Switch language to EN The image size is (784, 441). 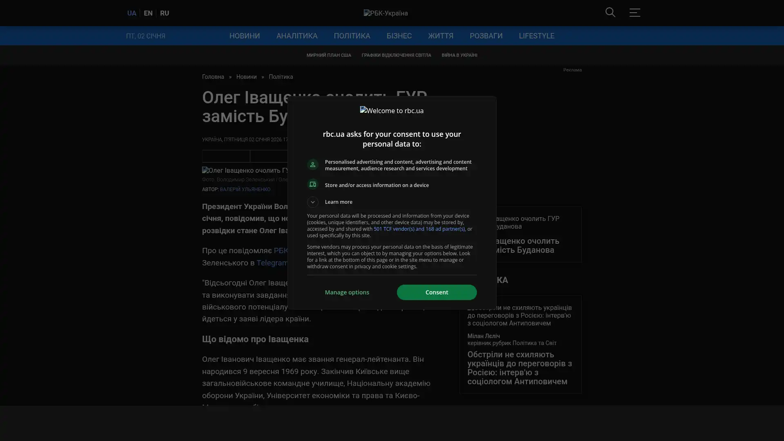[x=148, y=13]
